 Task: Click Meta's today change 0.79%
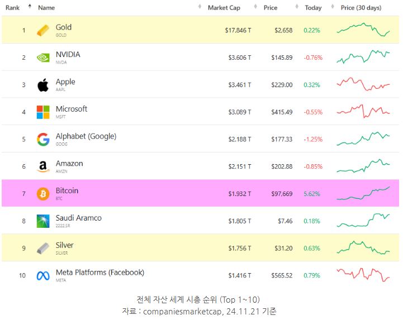point(312,275)
